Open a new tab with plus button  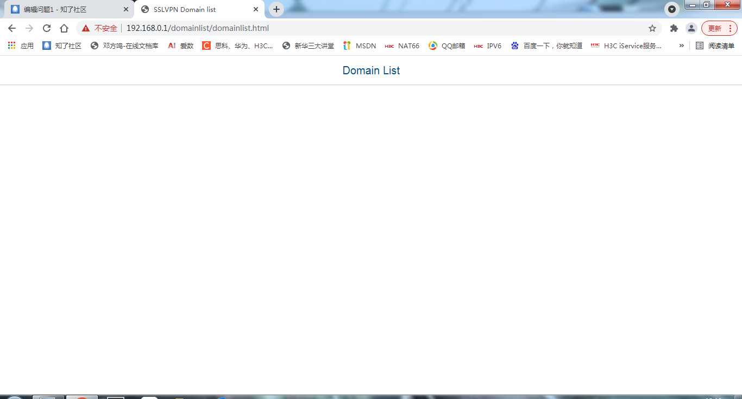coord(276,9)
